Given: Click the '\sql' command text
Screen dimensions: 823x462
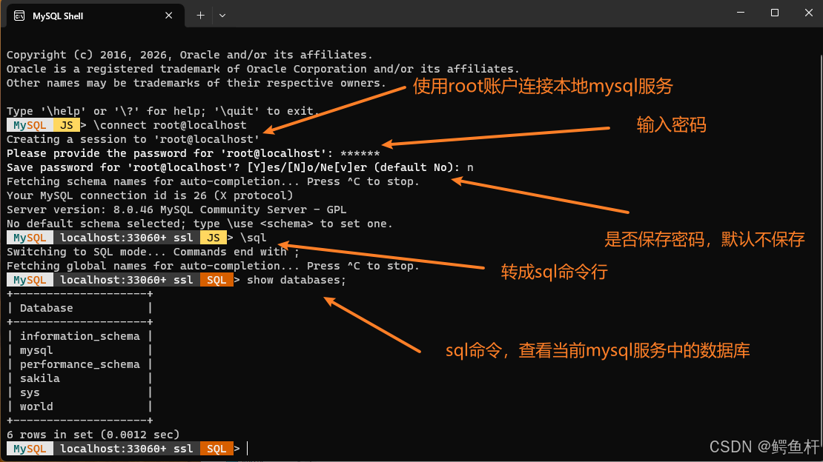Looking at the screenshot, I should 253,238.
